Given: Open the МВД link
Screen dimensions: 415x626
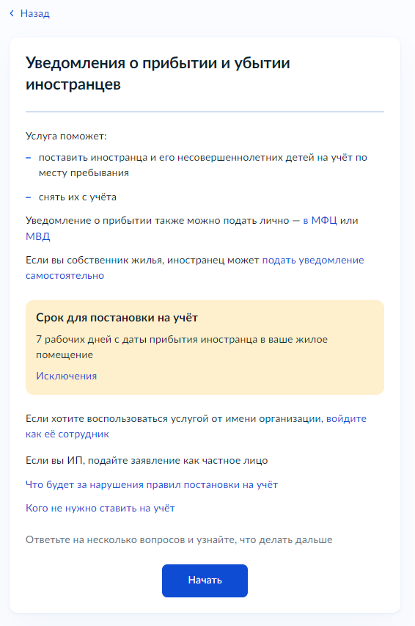Looking at the screenshot, I should (38, 236).
